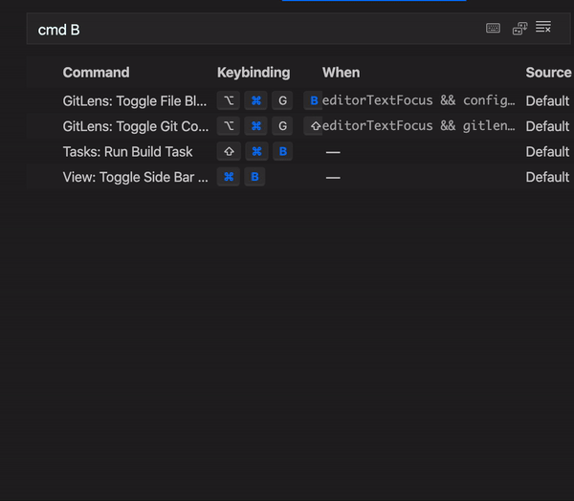This screenshot has height=501, width=574.
Task: Select the 'View: Toggle Side Bar ...' command
Action: [x=135, y=177]
